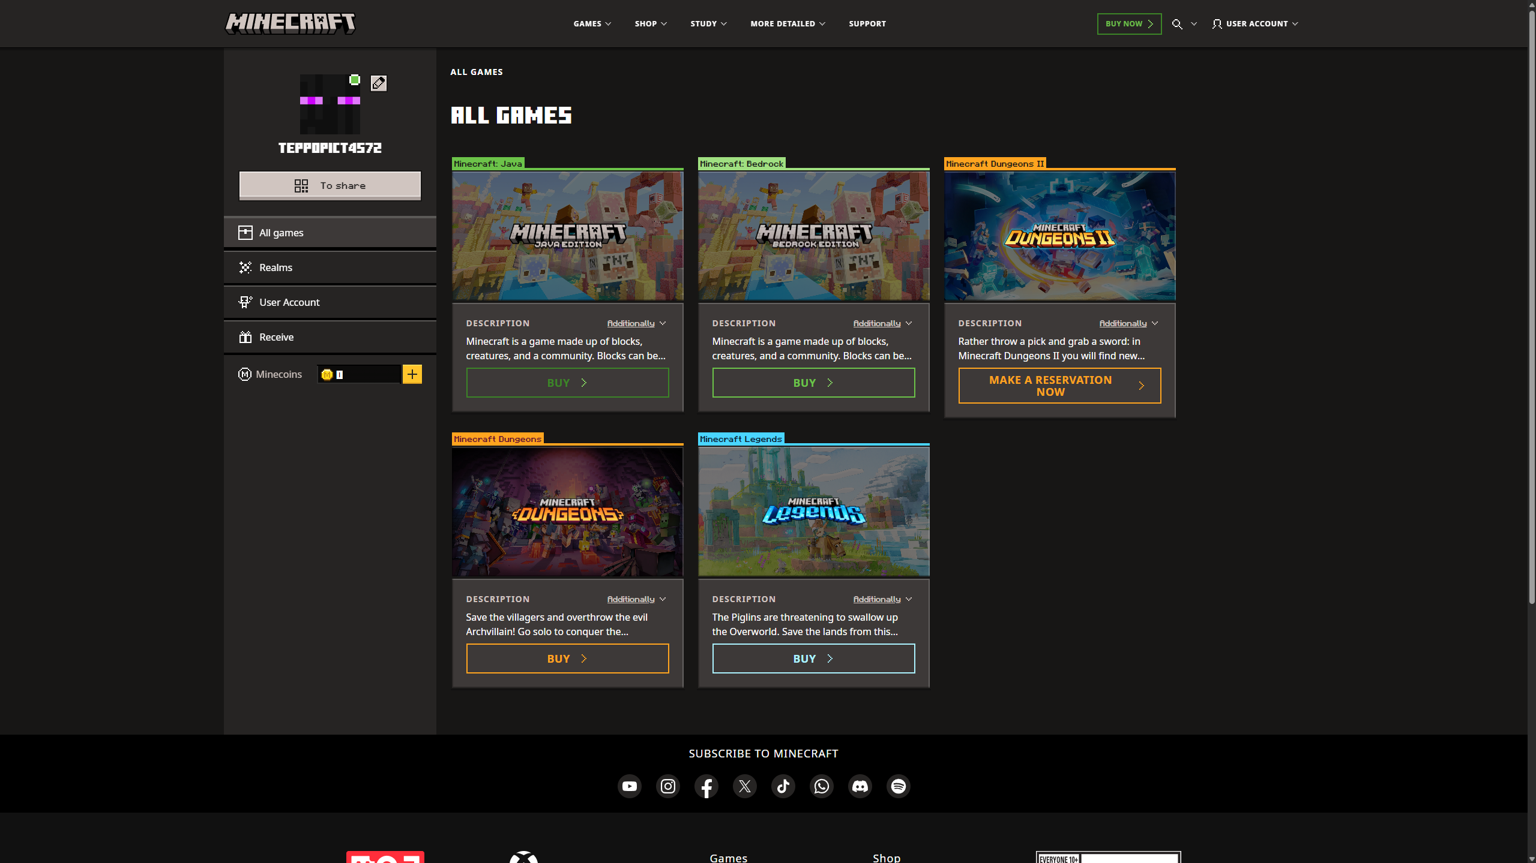Screen dimensions: 1536x863
Task: Click the page vertical scrollbar
Action: click(1531, 306)
